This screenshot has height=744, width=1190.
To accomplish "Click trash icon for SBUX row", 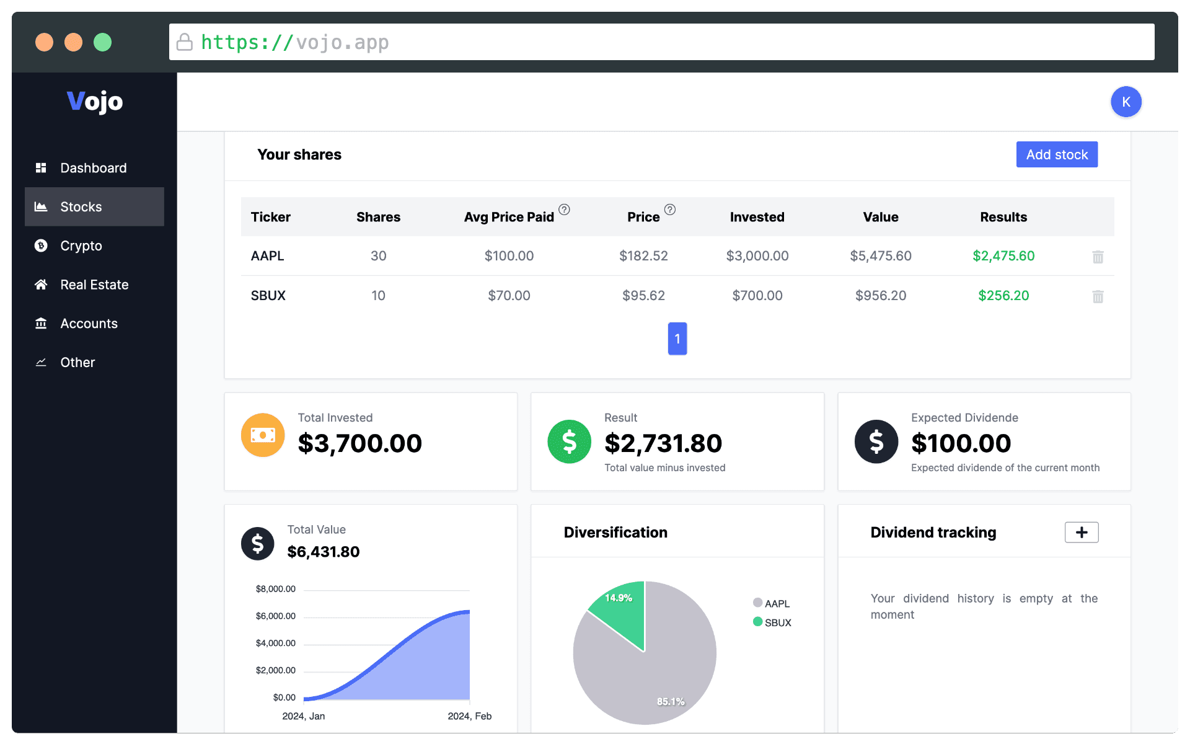I will coord(1097,296).
